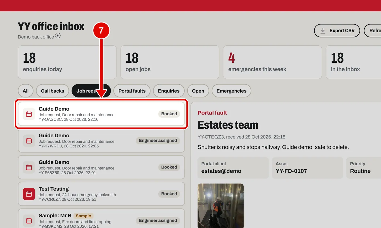
Task: Open the 18 in the inbox card
Action: tap(354, 62)
